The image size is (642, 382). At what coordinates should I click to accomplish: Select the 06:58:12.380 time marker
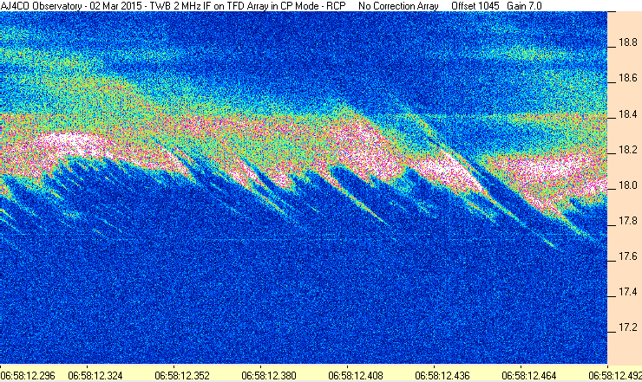coord(269,375)
